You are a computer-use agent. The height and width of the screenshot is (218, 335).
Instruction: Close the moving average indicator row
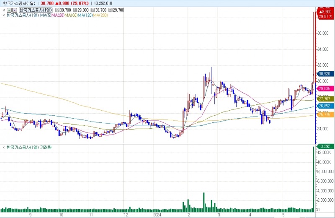[4, 16]
